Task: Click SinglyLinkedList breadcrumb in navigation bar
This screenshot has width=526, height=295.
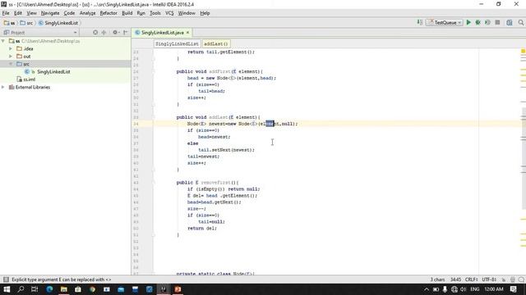Action: click(x=58, y=23)
